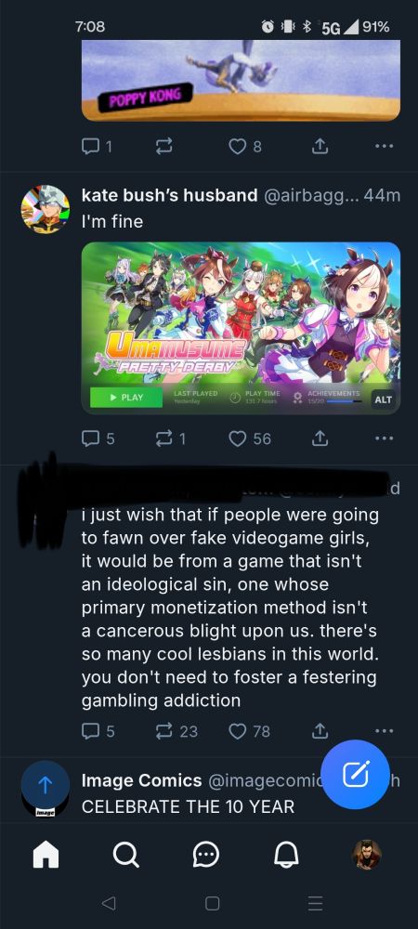The width and height of the screenshot is (418, 929).
Task: Like the "I'm fine" post
Action: (x=249, y=438)
